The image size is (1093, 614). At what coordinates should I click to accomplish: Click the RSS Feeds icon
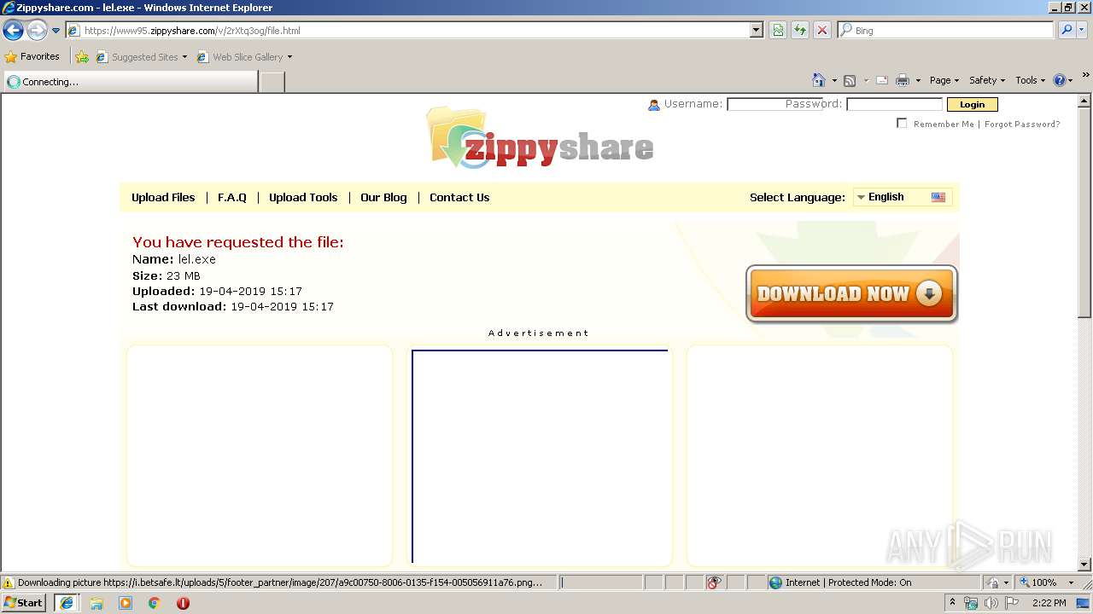point(850,80)
